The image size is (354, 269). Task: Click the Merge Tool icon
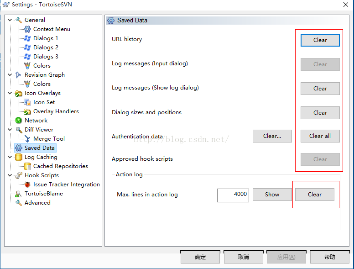click(x=27, y=139)
